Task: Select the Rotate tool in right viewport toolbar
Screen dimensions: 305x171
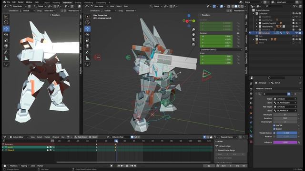Action: (88, 35)
